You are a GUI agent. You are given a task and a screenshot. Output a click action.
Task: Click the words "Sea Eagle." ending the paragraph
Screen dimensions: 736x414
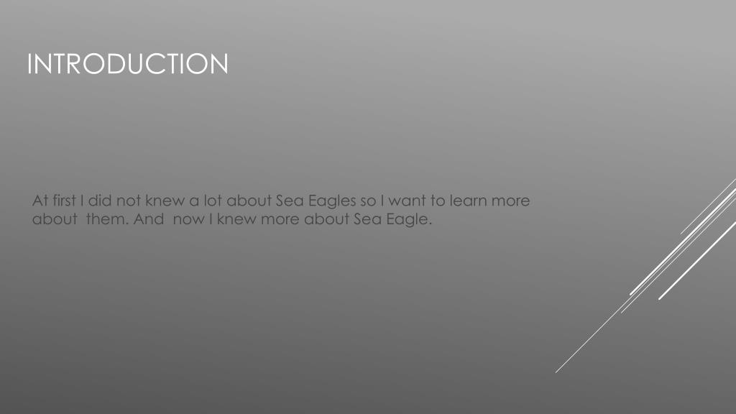click(x=393, y=219)
